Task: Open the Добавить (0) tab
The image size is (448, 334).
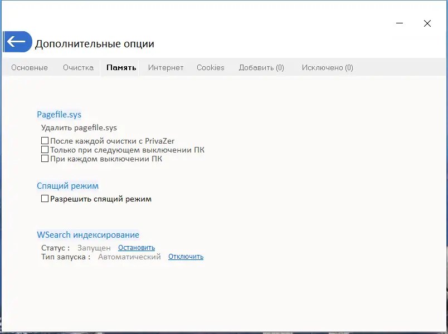Action: [261, 67]
